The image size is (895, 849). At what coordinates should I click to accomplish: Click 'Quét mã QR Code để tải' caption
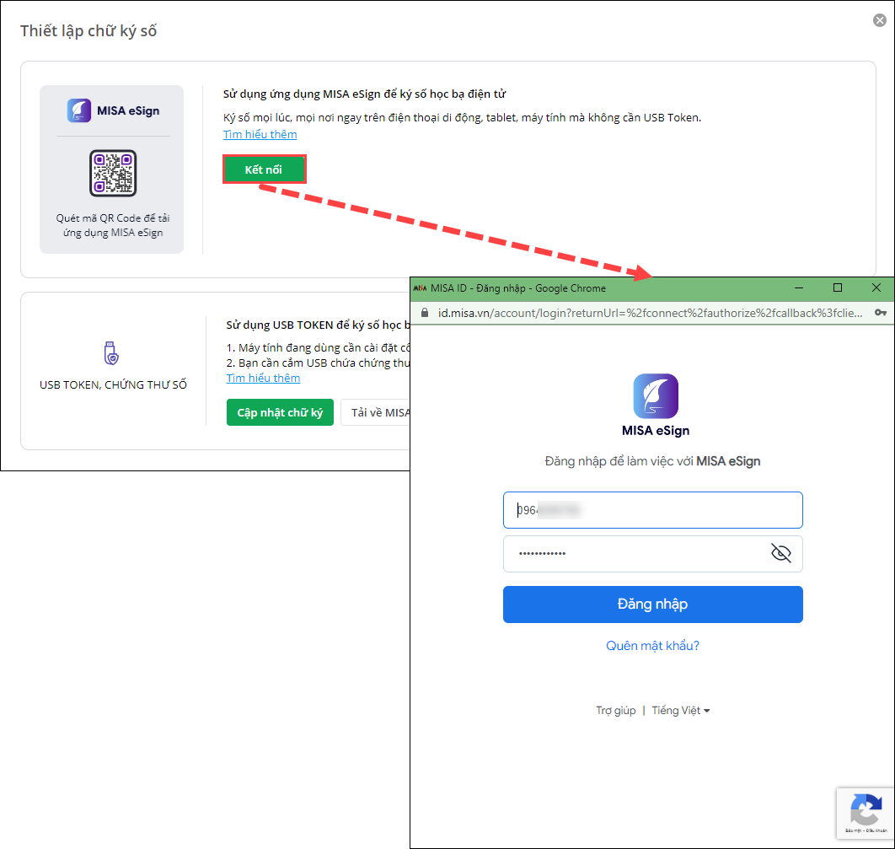tap(113, 218)
